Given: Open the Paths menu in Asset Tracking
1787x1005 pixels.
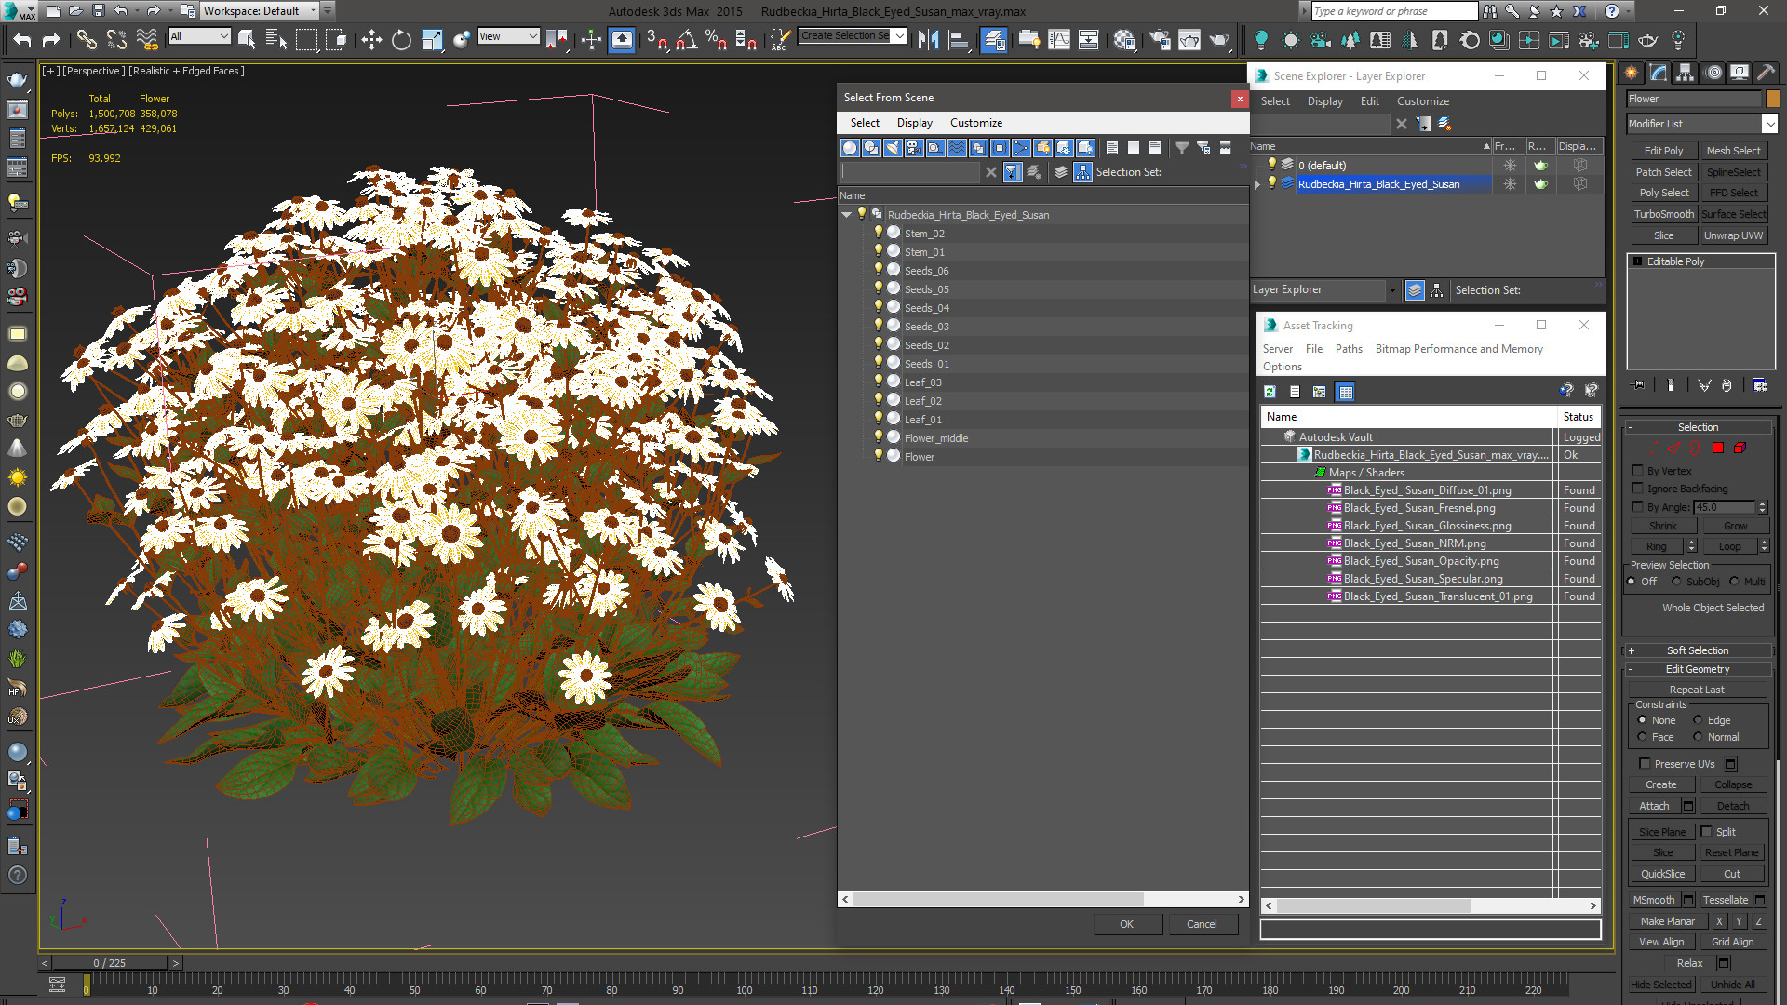Looking at the screenshot, I should [x=1348, y=349].
